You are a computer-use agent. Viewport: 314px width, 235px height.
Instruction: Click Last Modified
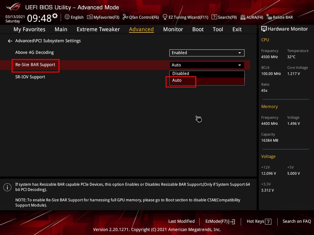pyautogui.click(x=182, y=221)
